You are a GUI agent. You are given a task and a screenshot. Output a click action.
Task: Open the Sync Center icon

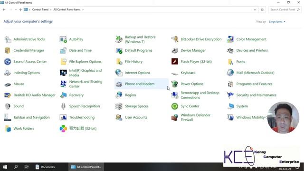(x=174, y=106)
